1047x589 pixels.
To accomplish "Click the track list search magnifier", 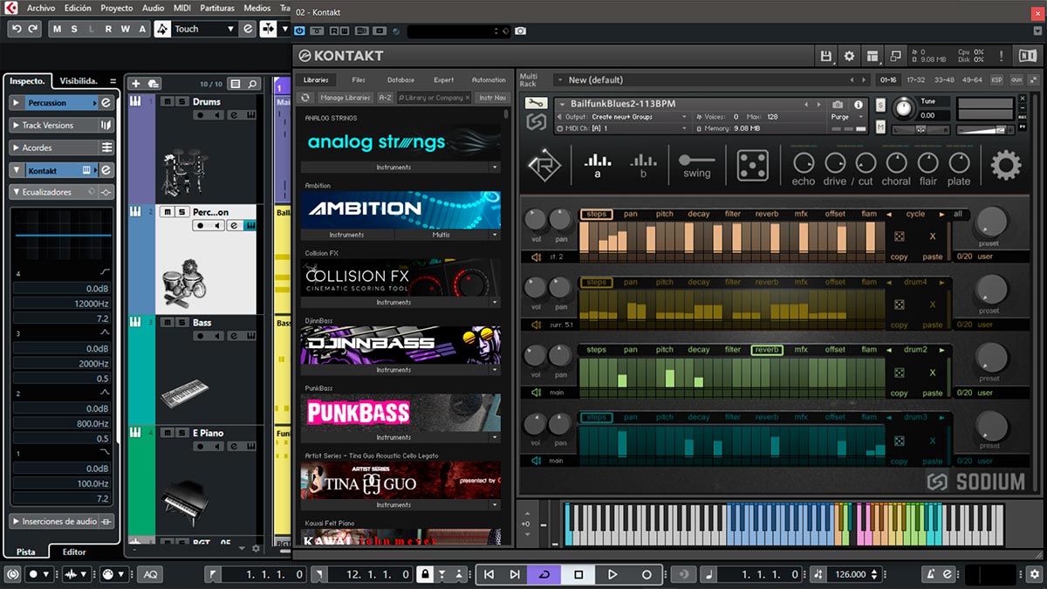I will tap(252, 84).
